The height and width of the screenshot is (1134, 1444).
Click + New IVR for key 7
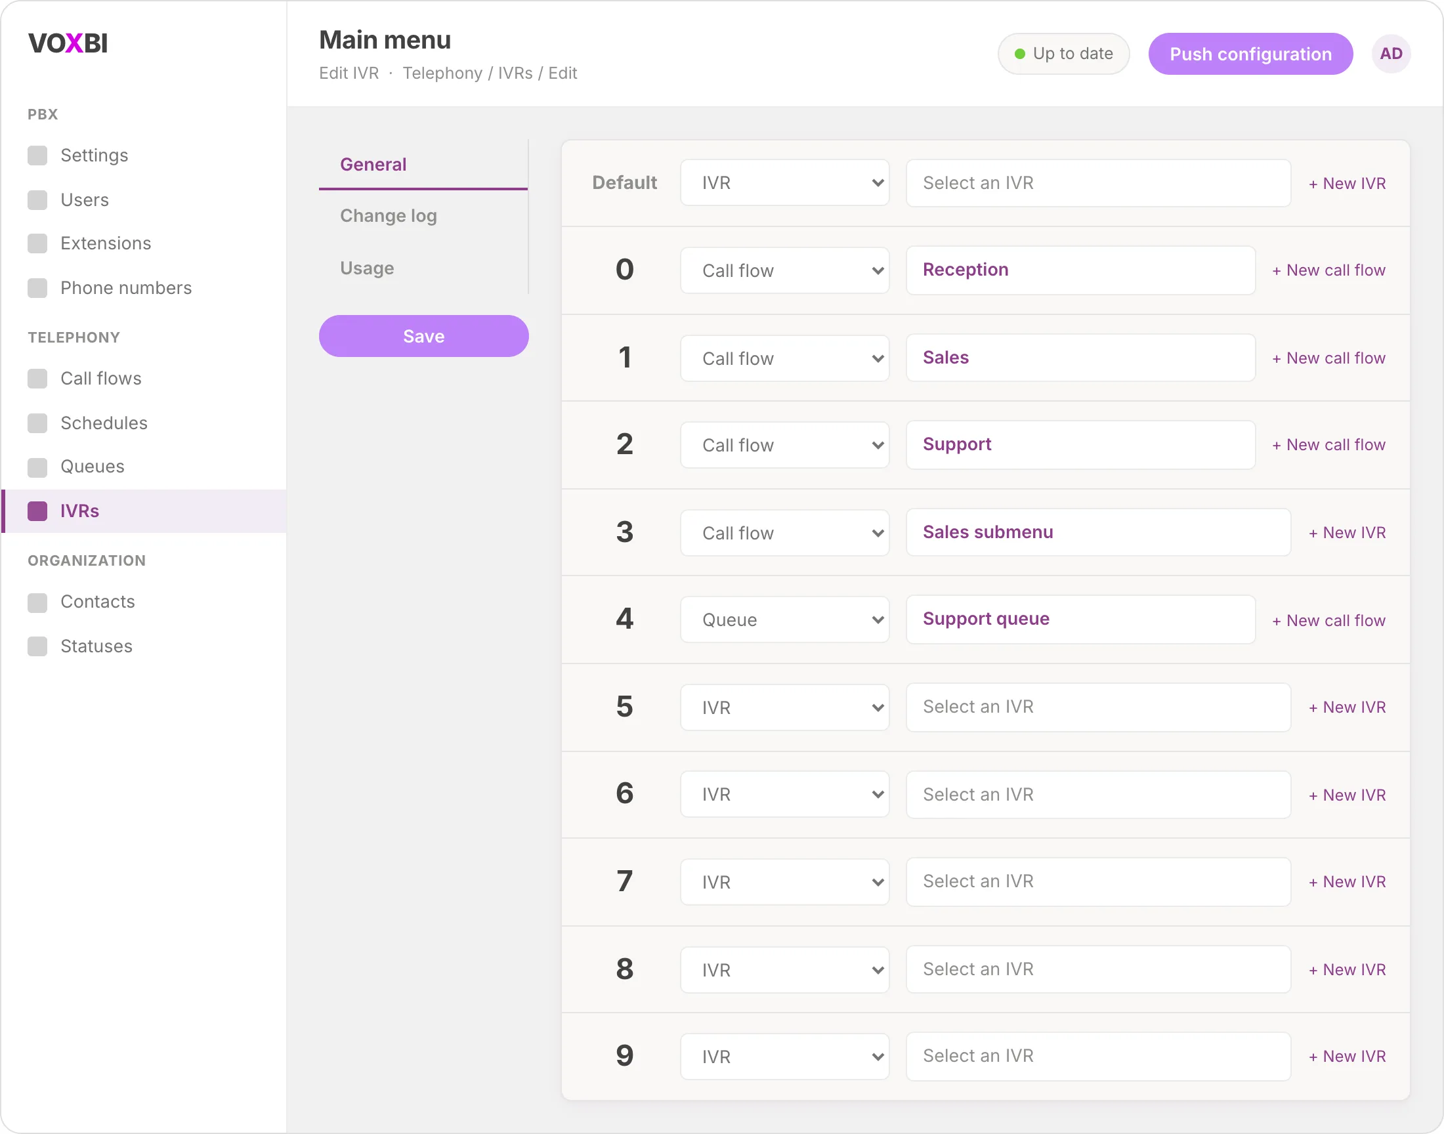tap(1347, 883)
